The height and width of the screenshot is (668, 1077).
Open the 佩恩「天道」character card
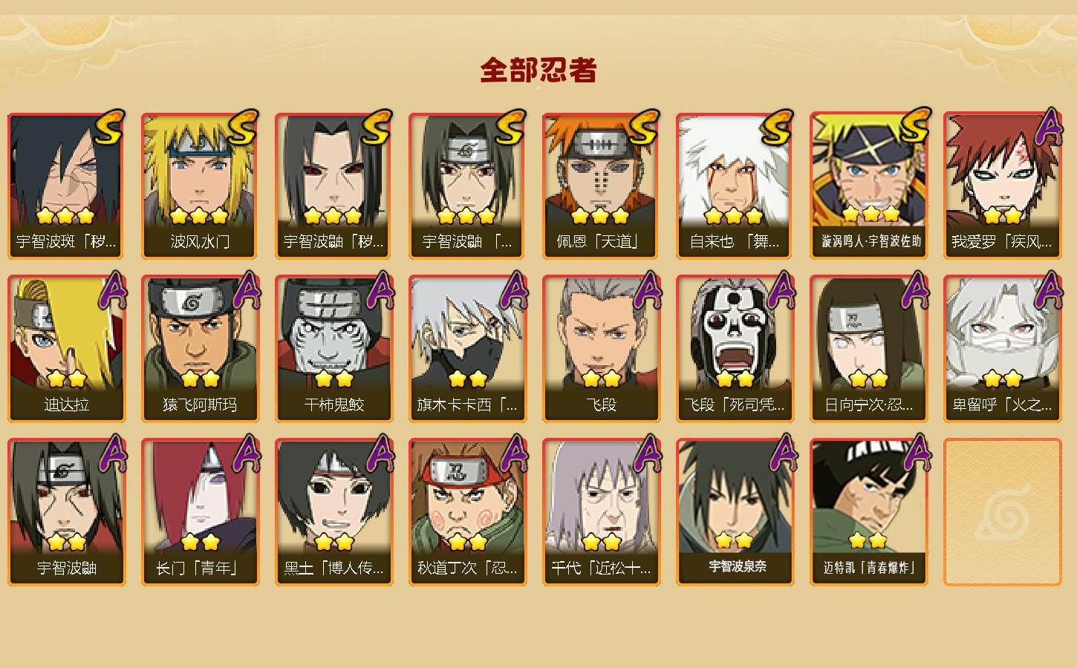[x=601, y=186]
